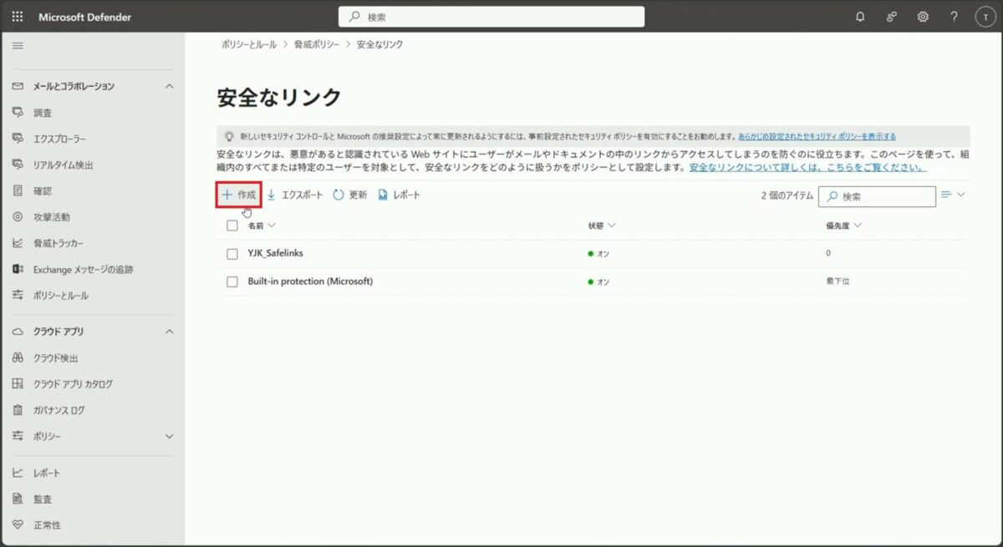Check the YJK_Safelinks row checkbox
The width and height of the screenshot is (1003, 547).
click(232, 253)
